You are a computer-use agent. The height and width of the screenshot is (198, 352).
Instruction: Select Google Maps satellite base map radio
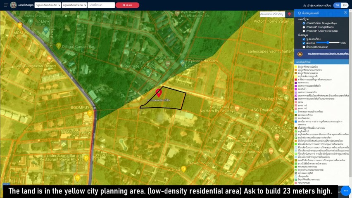click(304, 23)
